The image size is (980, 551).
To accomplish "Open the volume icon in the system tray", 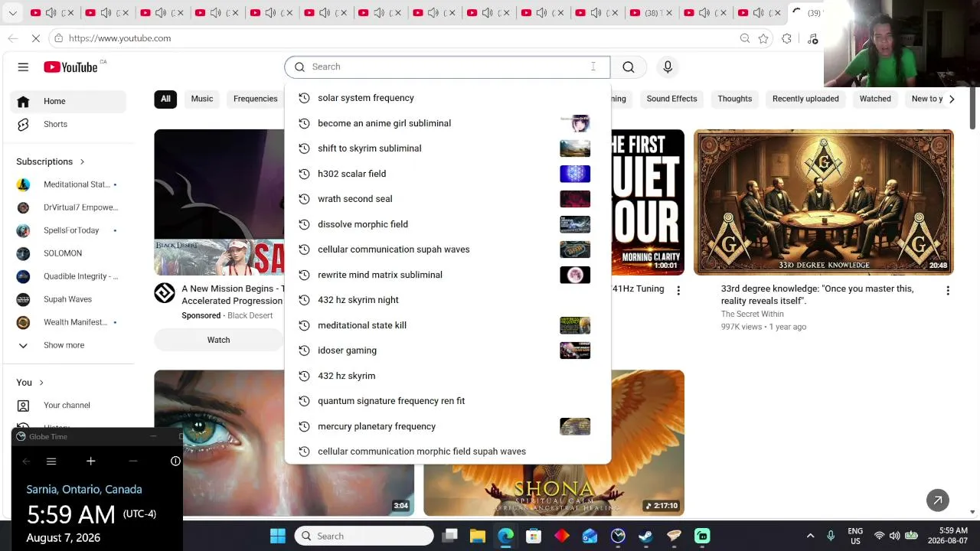I will (895, 536).
